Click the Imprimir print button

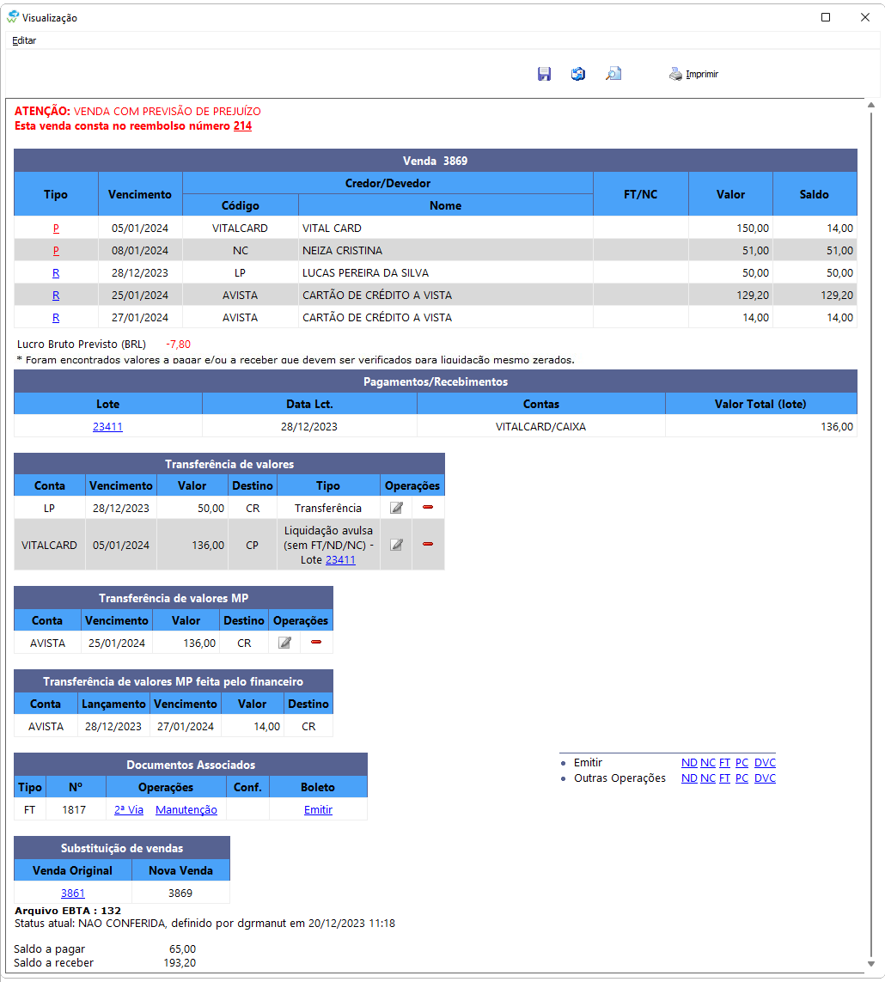coord(694,74)
